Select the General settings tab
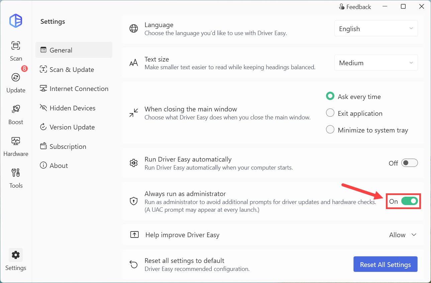The image size is (431, 283). [x=74, y=50]
